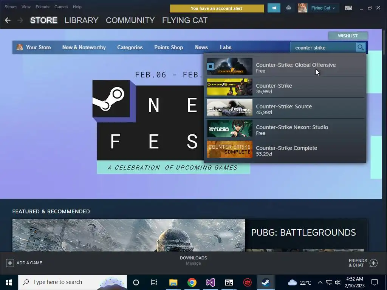
Task: Open the taskbar clock showing 4:52 AM
Action: (x=354, y=282)
